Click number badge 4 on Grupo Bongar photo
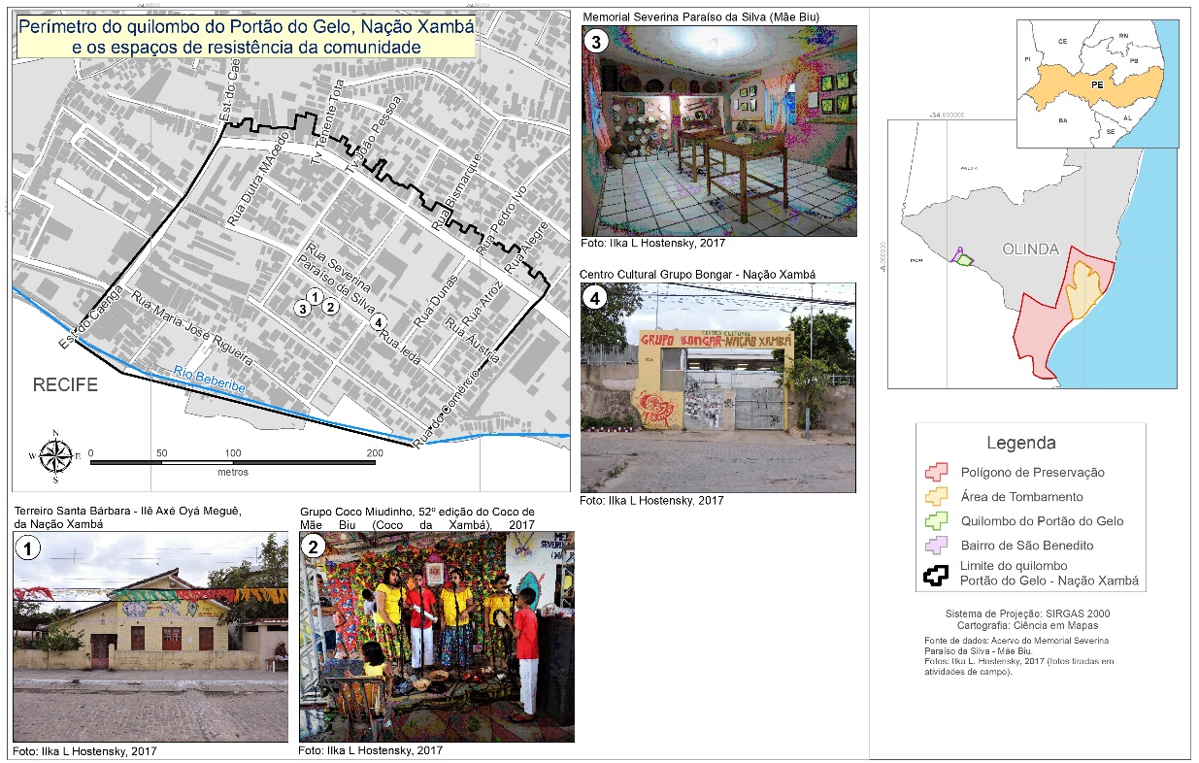 (x=596, y=298)
